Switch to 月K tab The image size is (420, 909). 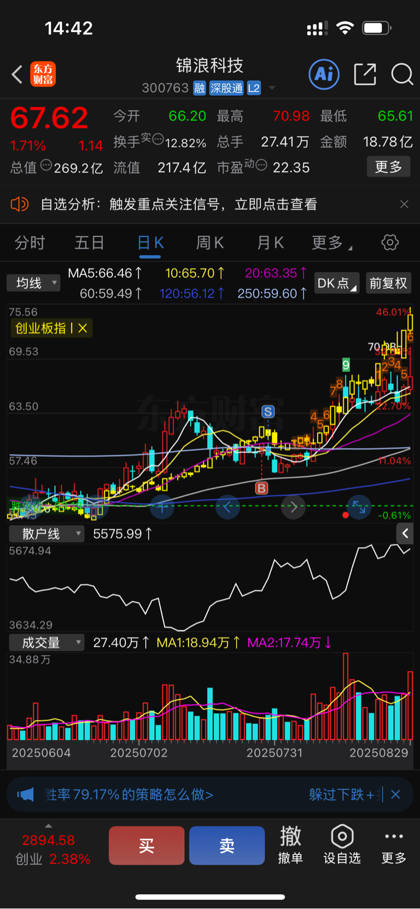[270, 243]
